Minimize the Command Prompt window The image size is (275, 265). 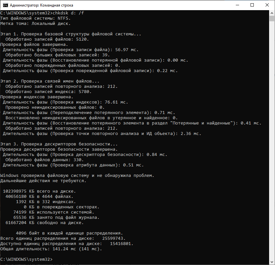click(237, 5)
